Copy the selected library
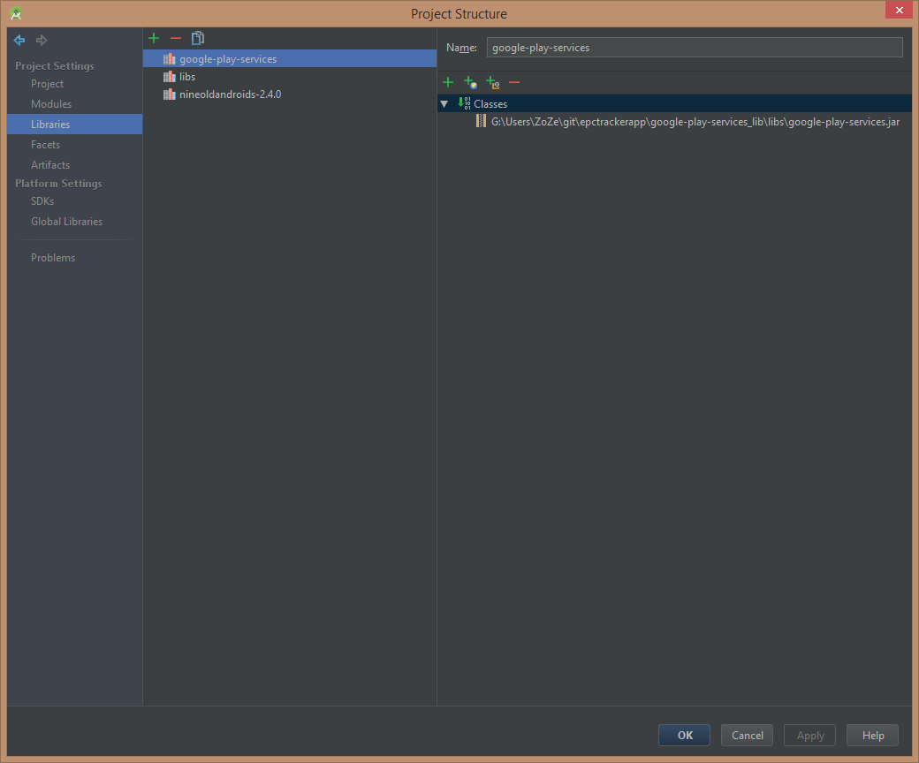 [198, 38]
